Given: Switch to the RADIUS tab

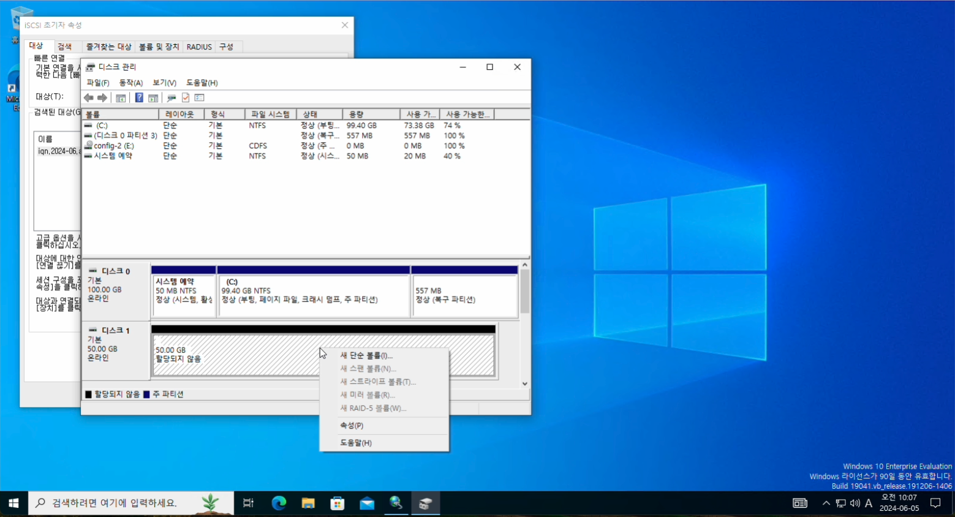Looking at the screenshot, I should [199, 47].
